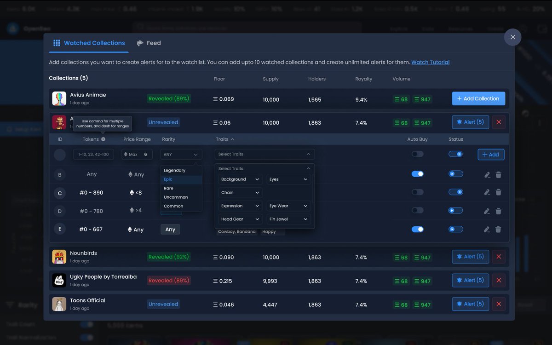The width and height of the screenshot is (552, 345).
Task: Open Alert (5) for Nounbirds
Action: coord(471,257)
